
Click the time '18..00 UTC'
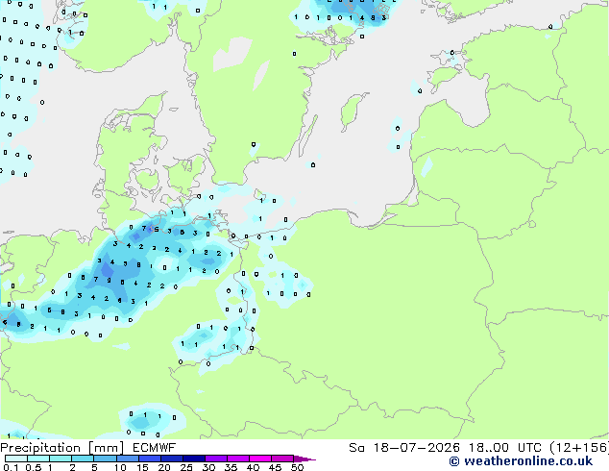pyautogui.click(x=505, y=448)
